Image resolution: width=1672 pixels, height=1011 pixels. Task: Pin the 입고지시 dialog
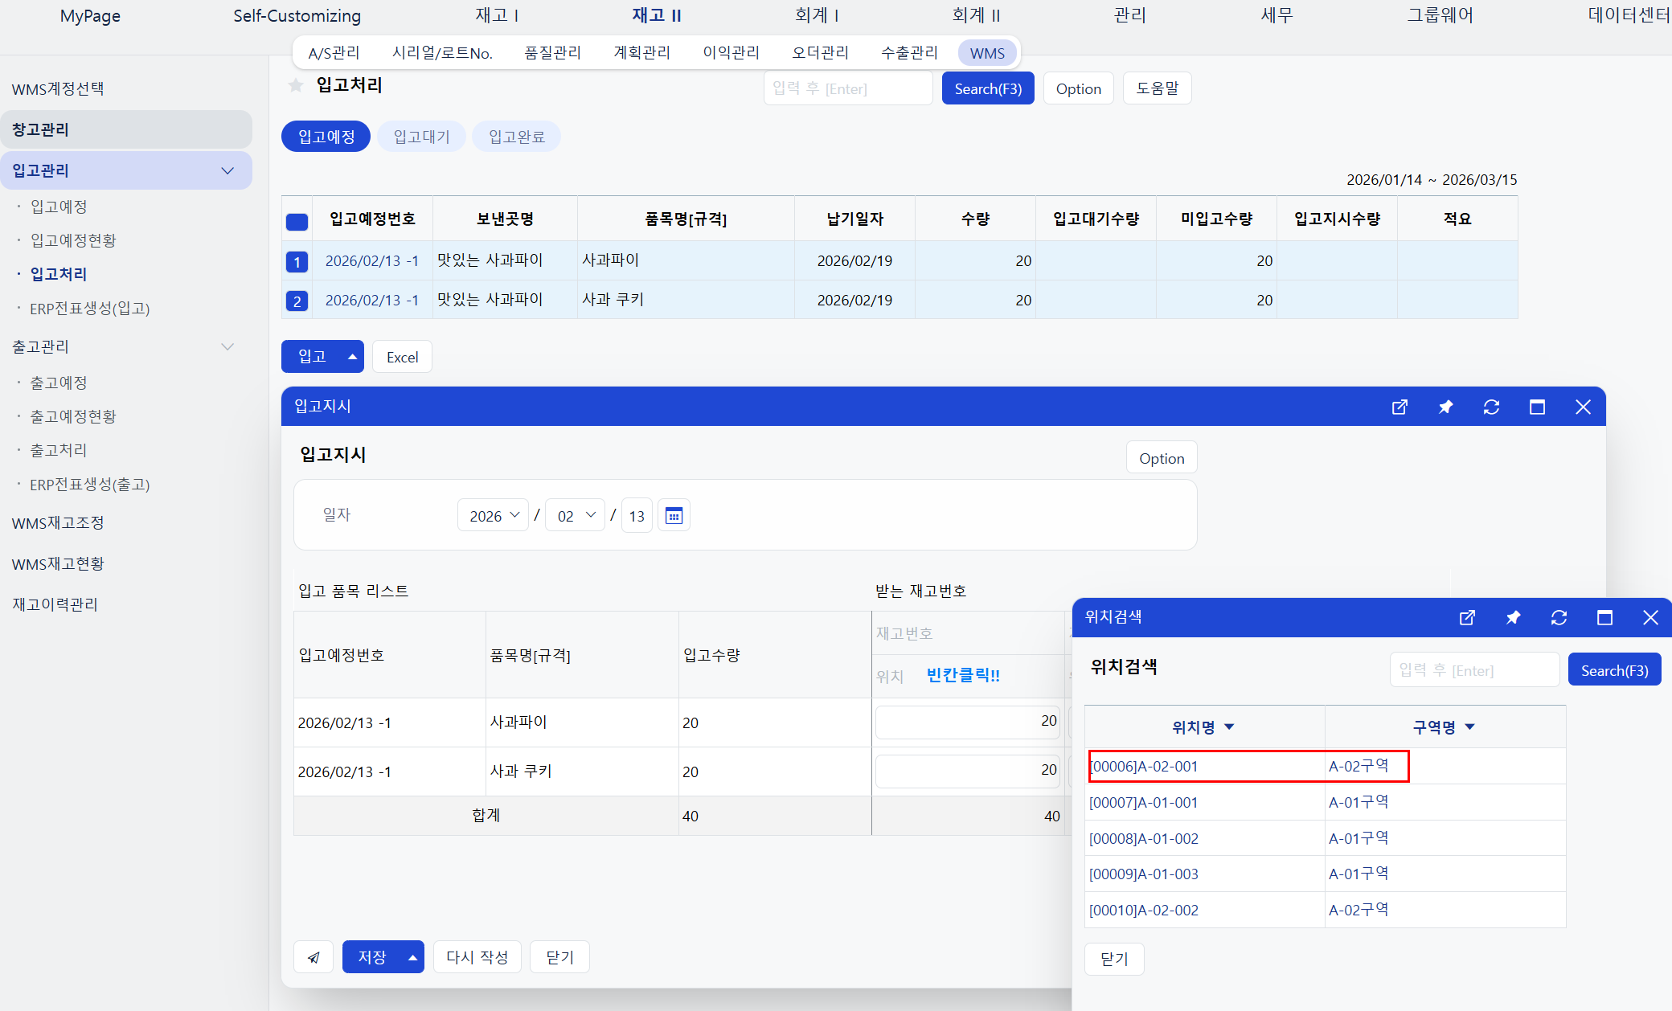(1445, 407)
